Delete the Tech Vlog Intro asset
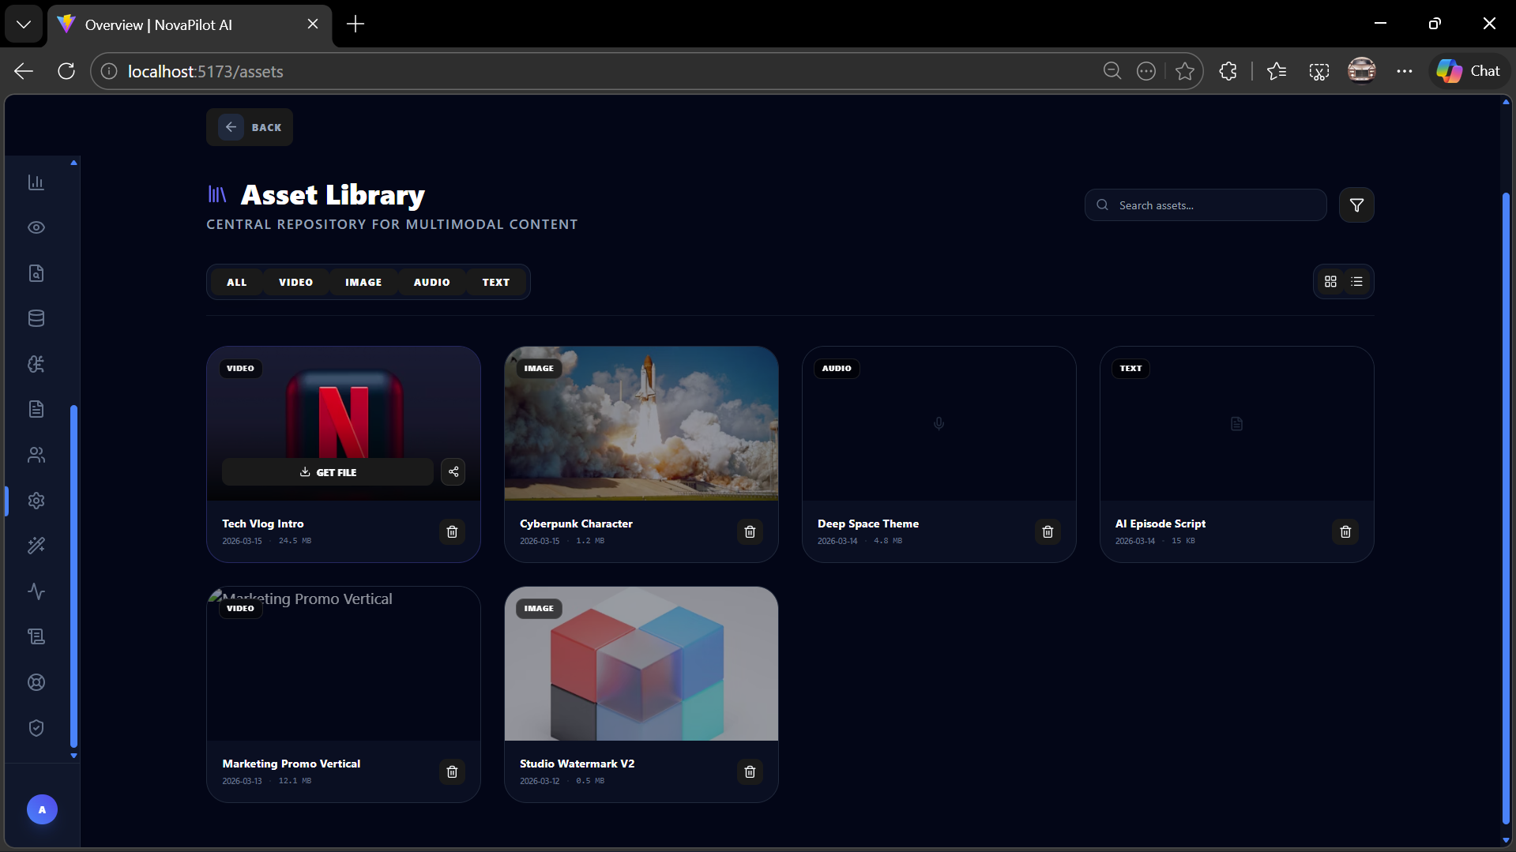The image size is (1516, 852). pyautogui.click(x=452, y=532)
